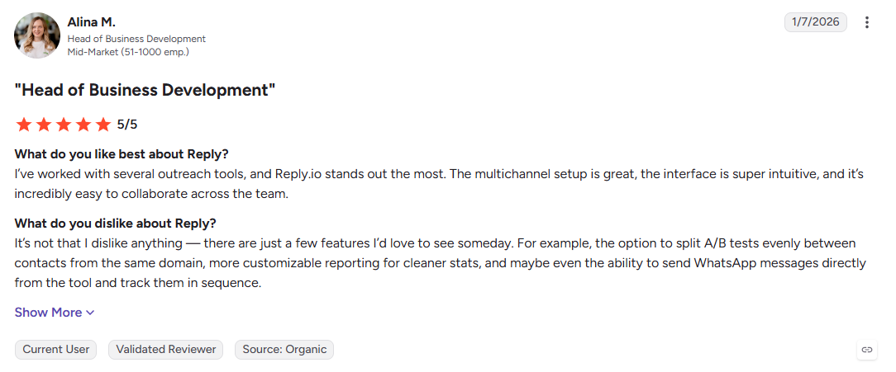Click the 5/5 rating score text
896x372 pixels.
click(127, 125)
